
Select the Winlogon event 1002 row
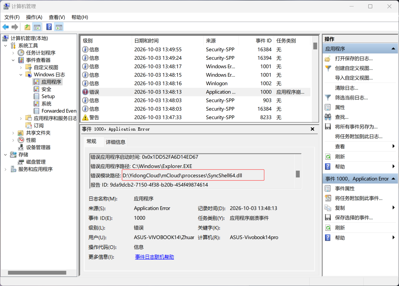[x=196, y=83]
